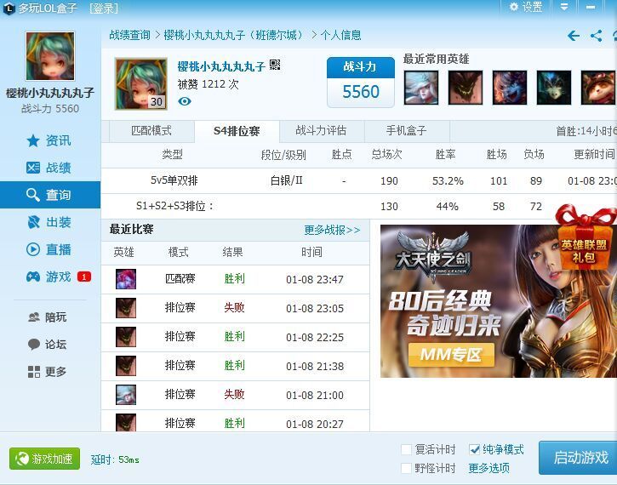617x485 pixels.
Task: Open the QR code next to the player name
Action: pos(275,65)
